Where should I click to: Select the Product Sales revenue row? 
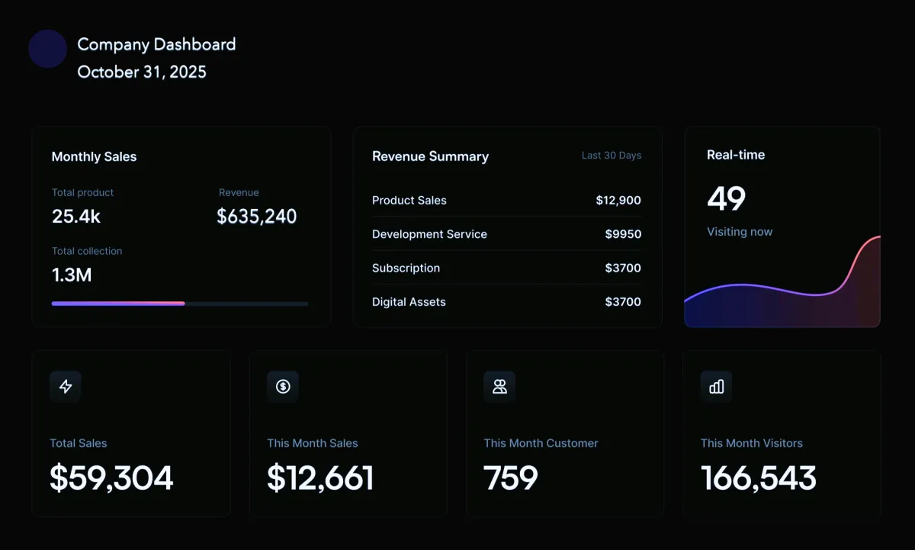click(506, 201)
